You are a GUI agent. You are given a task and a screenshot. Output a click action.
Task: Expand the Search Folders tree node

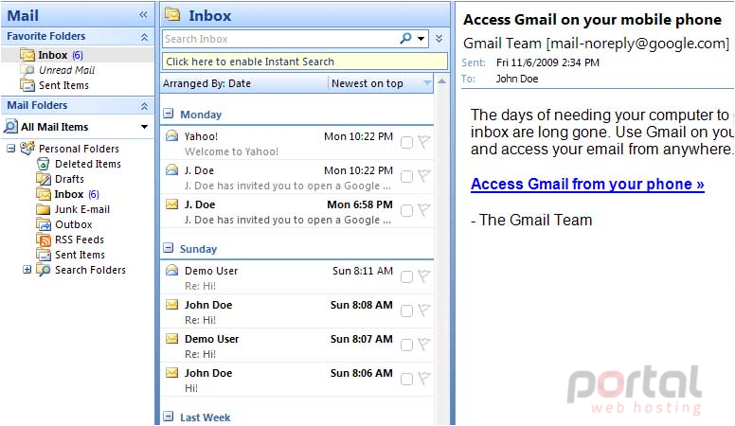pos(27,270)
